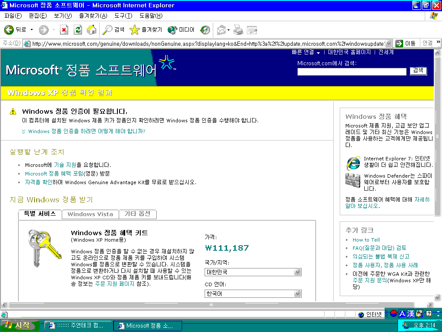The image size is (442, 332).
Task: Click the 漢 Hanja conversion icon
Action: tap(411, 314)
